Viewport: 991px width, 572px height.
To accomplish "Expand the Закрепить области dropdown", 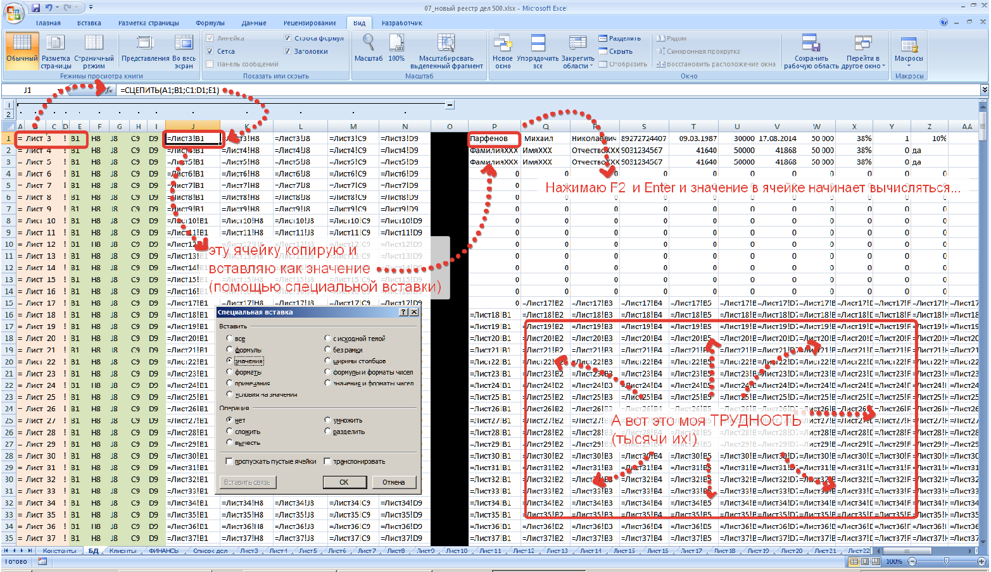I will pos(578,51).
